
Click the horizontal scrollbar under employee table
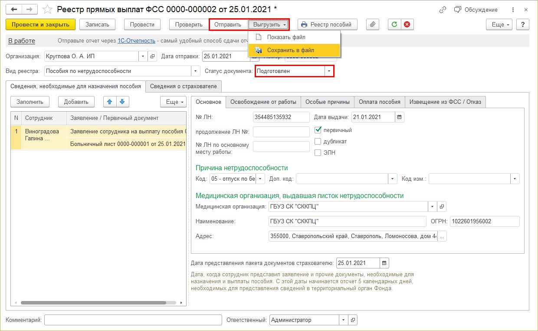pos(93,302)
